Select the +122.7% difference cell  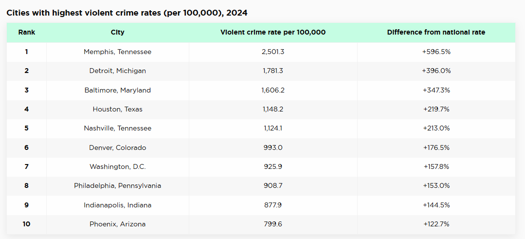(x=436, y=224)
